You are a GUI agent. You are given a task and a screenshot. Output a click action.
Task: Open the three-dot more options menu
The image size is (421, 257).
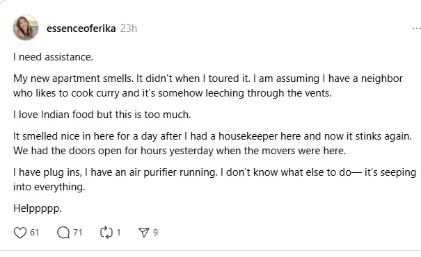[x=416, y=28]
